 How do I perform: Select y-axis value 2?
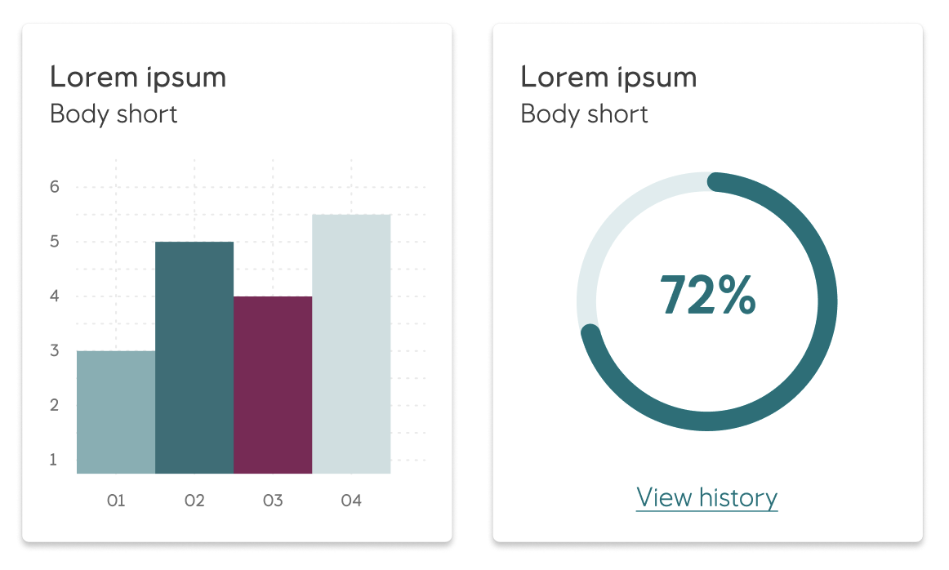[55, 405]
